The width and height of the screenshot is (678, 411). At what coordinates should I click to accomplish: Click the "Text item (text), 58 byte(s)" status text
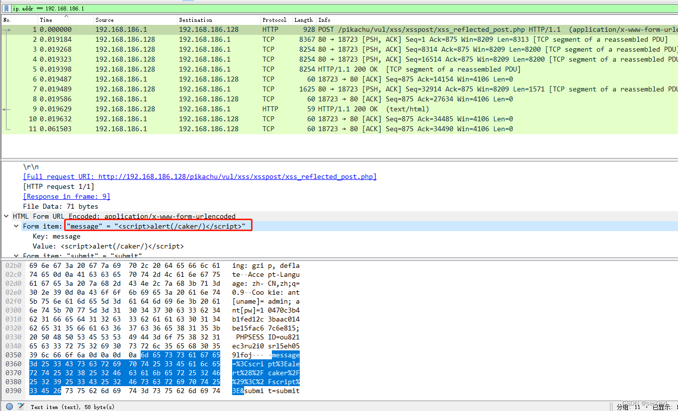[73, 407]
